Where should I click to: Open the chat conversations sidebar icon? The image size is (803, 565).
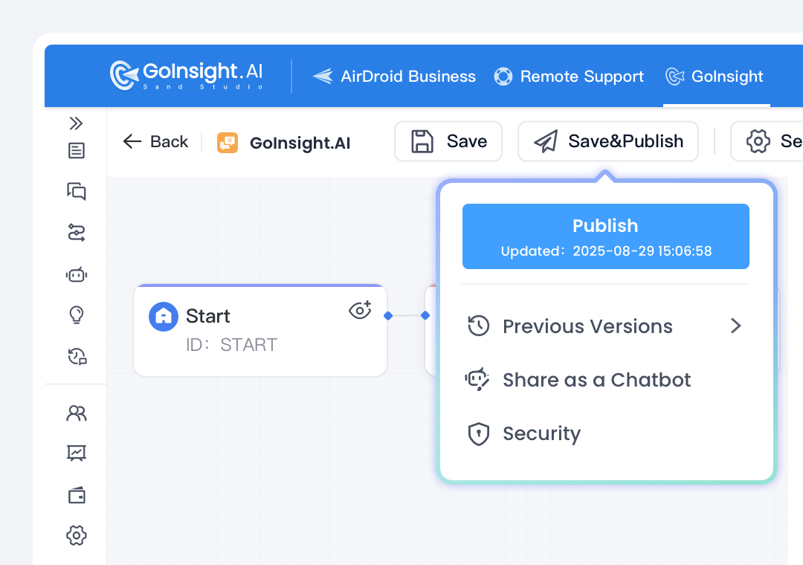(x=76, y=191)
